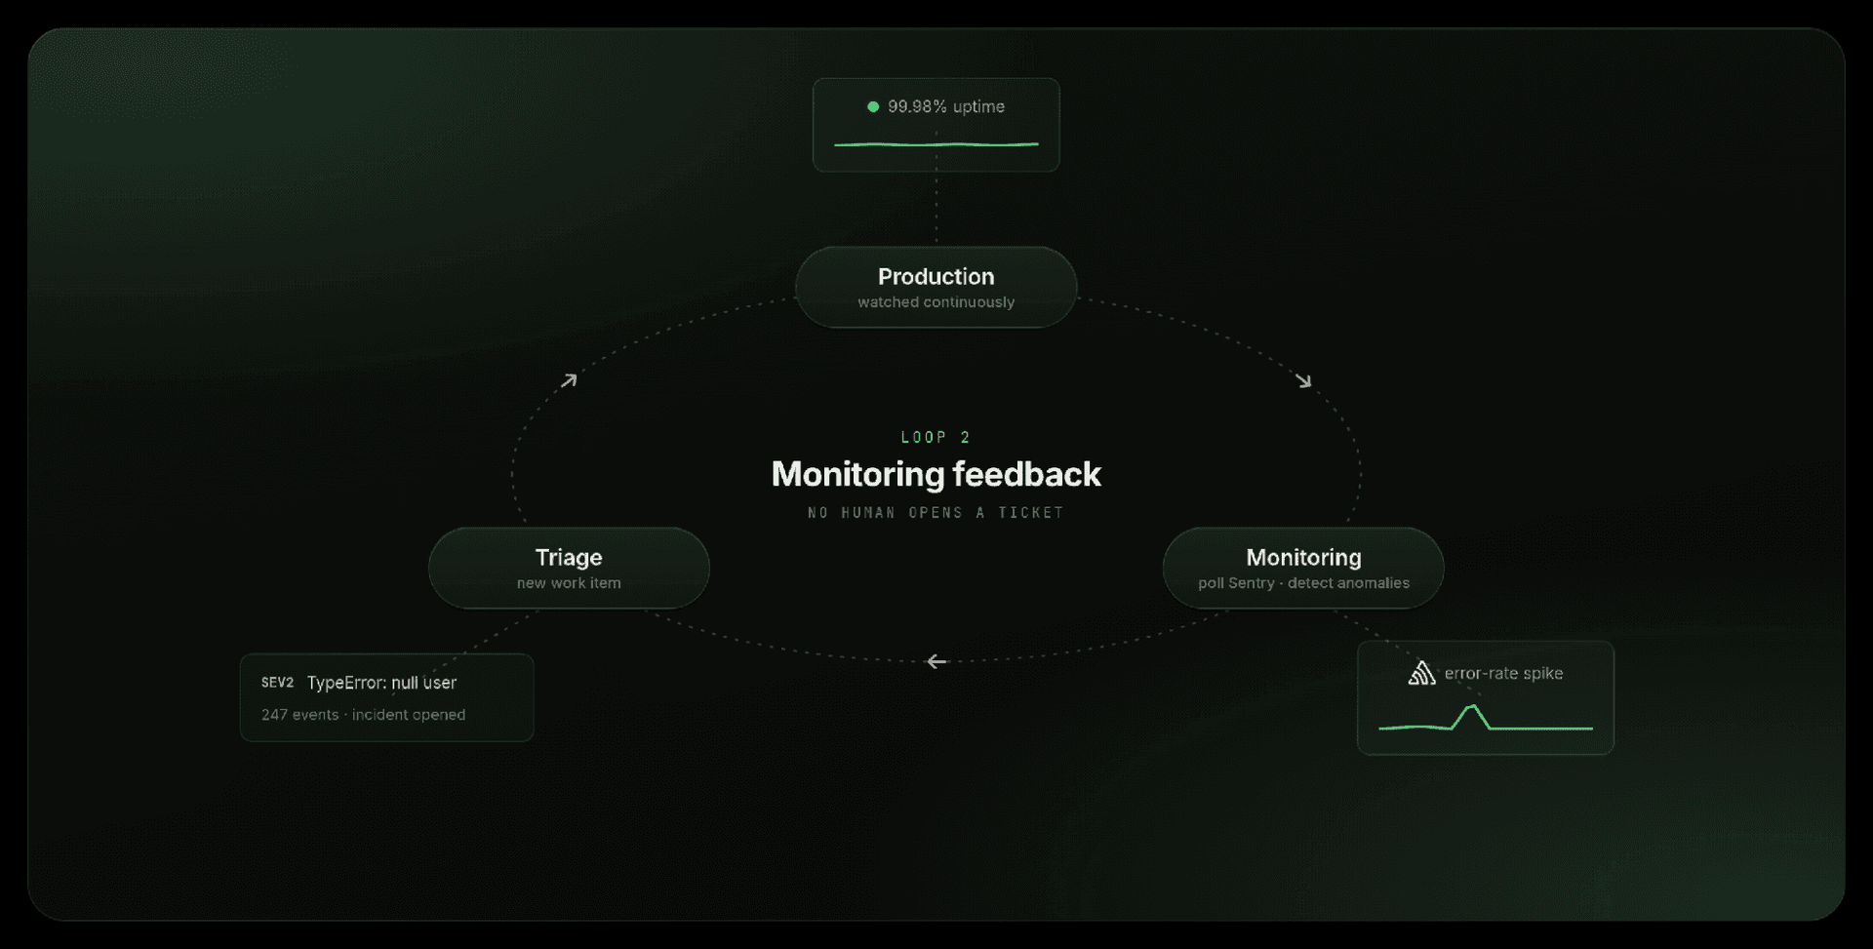1873x949 pixels.
Task: Click "poll Sentry · detect anomalies" subtitle
Action: pos(1303,583)
